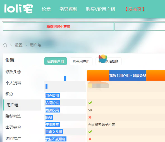Click the home icon in breadcrumb
The width and height of the screenshot is (165, 142).
coord(5,45)
